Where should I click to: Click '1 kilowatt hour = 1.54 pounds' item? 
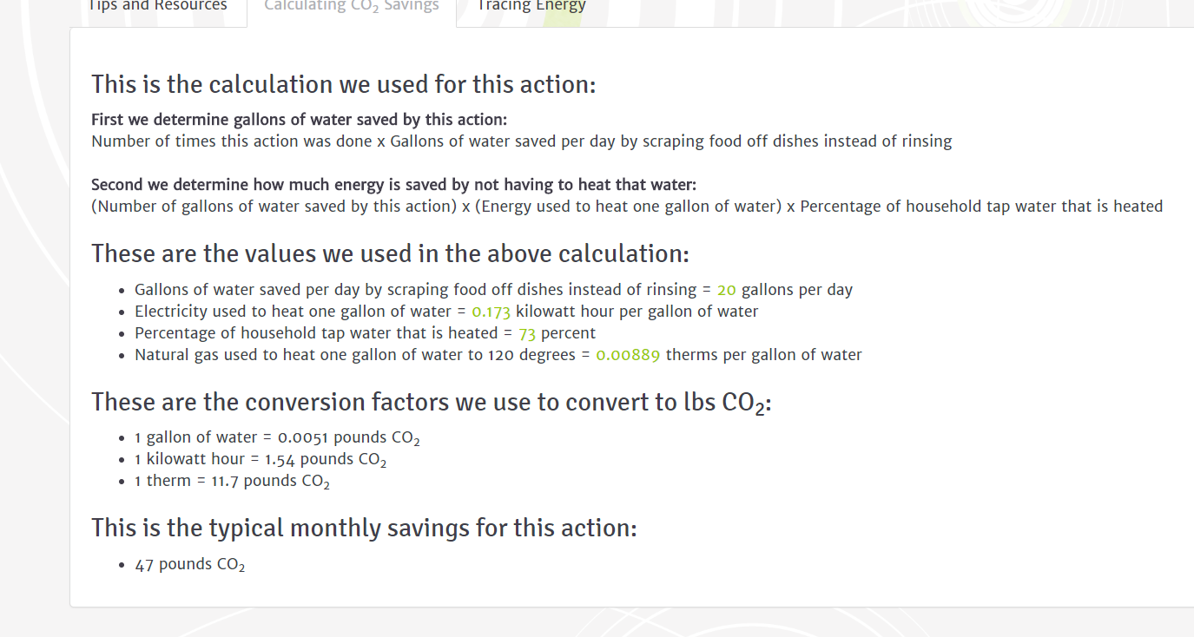click(261, 460)
